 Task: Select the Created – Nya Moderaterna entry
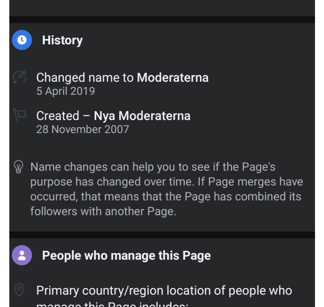[113, 115]
